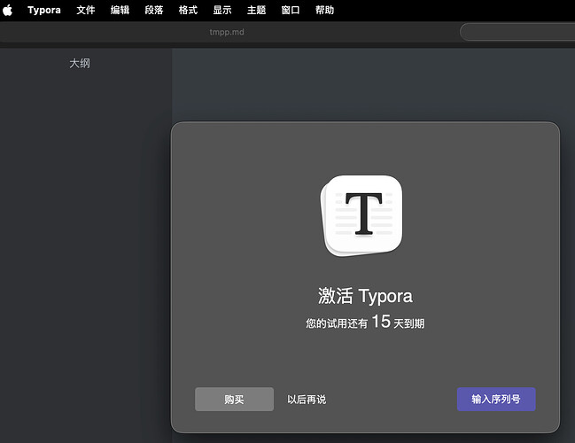
Task: Open the 格式 menu
Action: click(188, 10)
